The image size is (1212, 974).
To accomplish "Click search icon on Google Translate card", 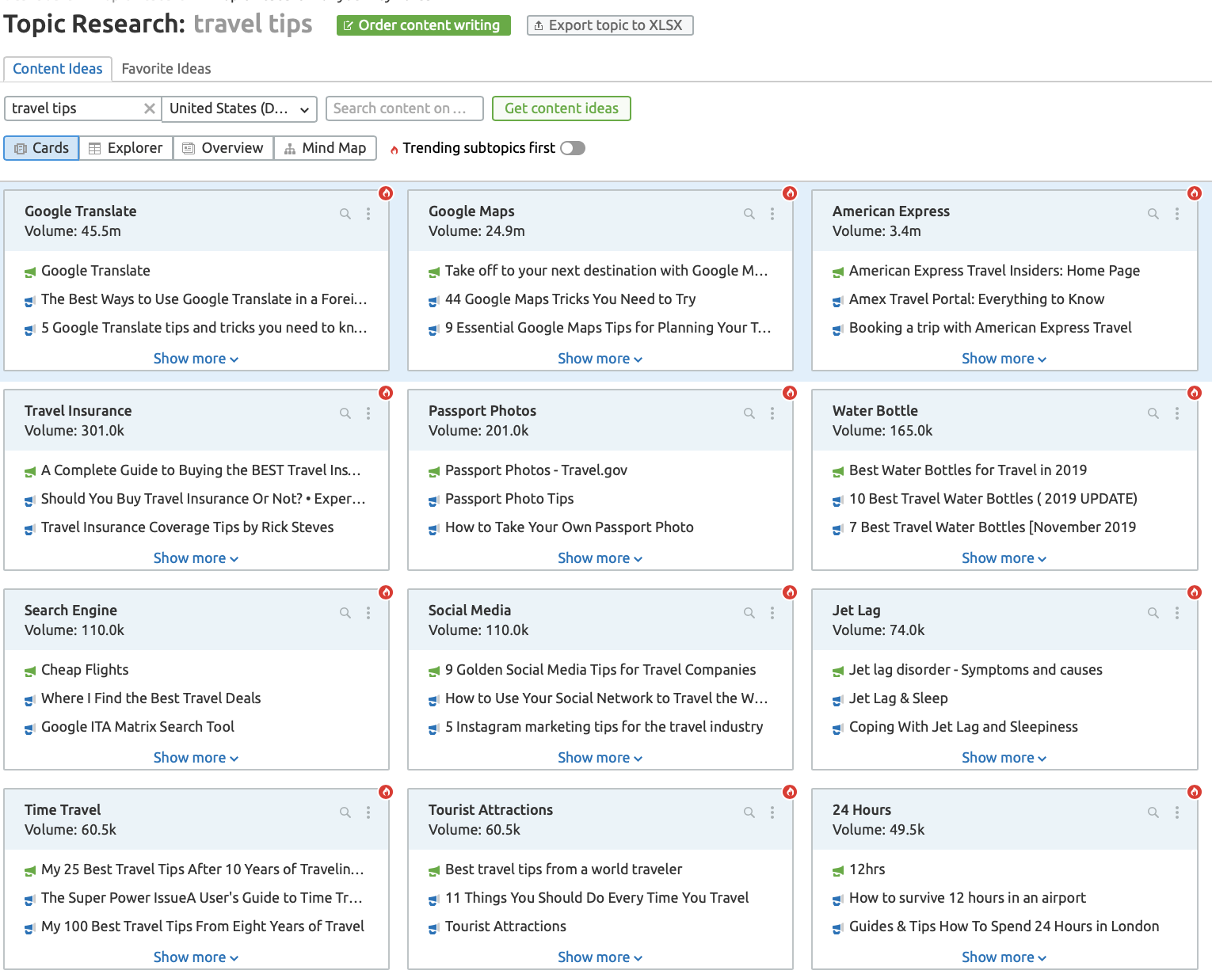I will point(345,214).
